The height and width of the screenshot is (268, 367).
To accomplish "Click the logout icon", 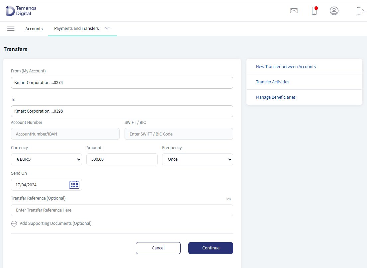I will tap(360, 11).
